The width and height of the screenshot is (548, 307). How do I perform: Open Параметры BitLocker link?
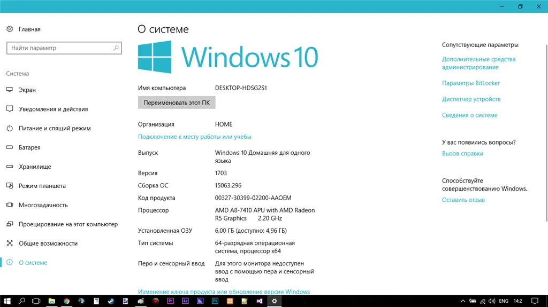471,83
